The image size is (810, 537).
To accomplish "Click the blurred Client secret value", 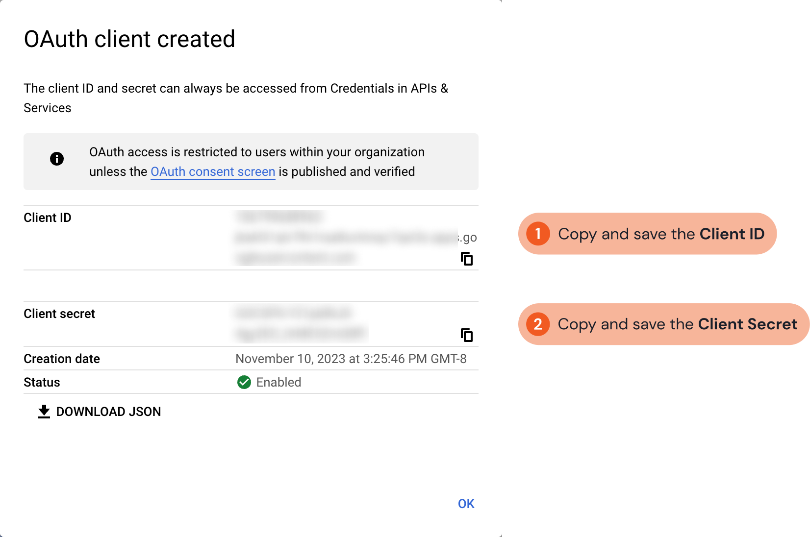I will point(301,323).
